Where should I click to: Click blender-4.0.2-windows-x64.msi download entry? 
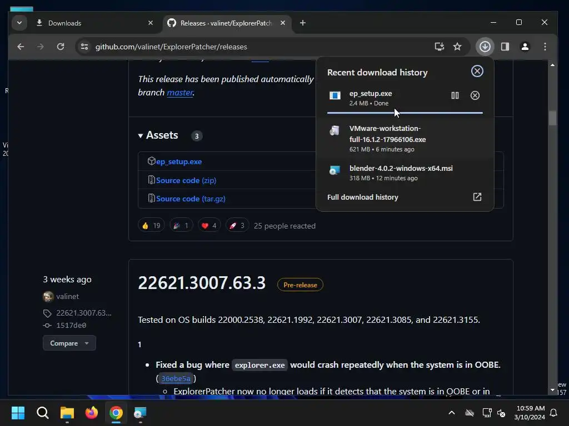(x=405, y=173)
